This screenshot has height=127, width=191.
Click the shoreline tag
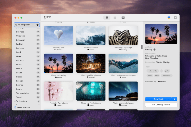167,76
